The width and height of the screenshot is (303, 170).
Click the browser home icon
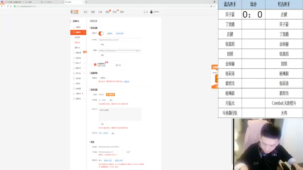tap(11, 6)
